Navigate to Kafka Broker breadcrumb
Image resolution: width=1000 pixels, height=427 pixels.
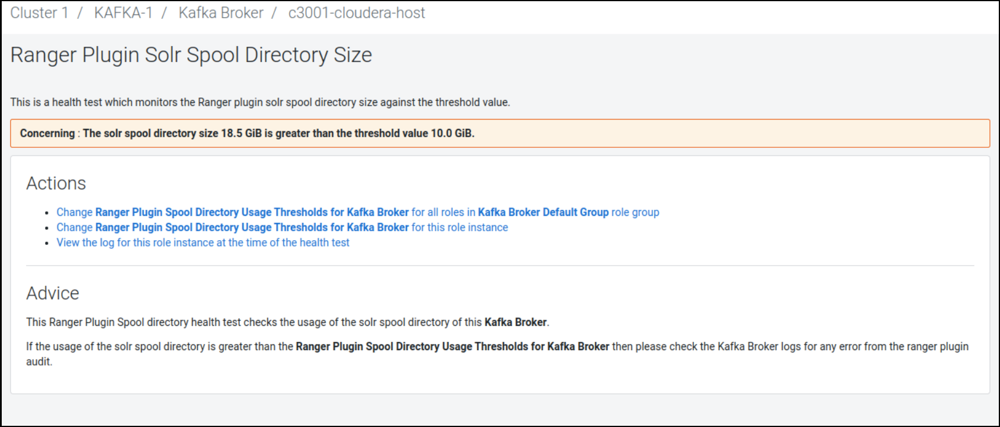220,13
